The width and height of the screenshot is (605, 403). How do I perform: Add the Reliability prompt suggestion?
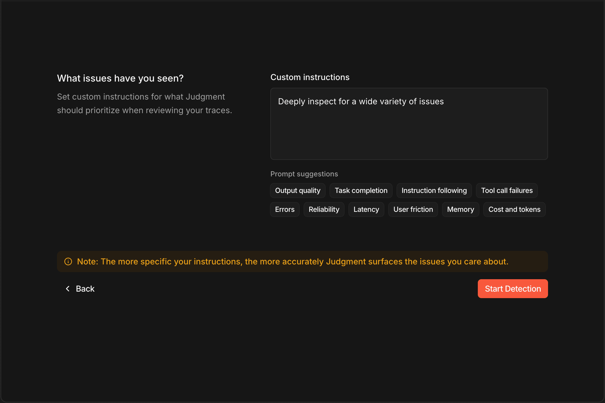[324, 209]
